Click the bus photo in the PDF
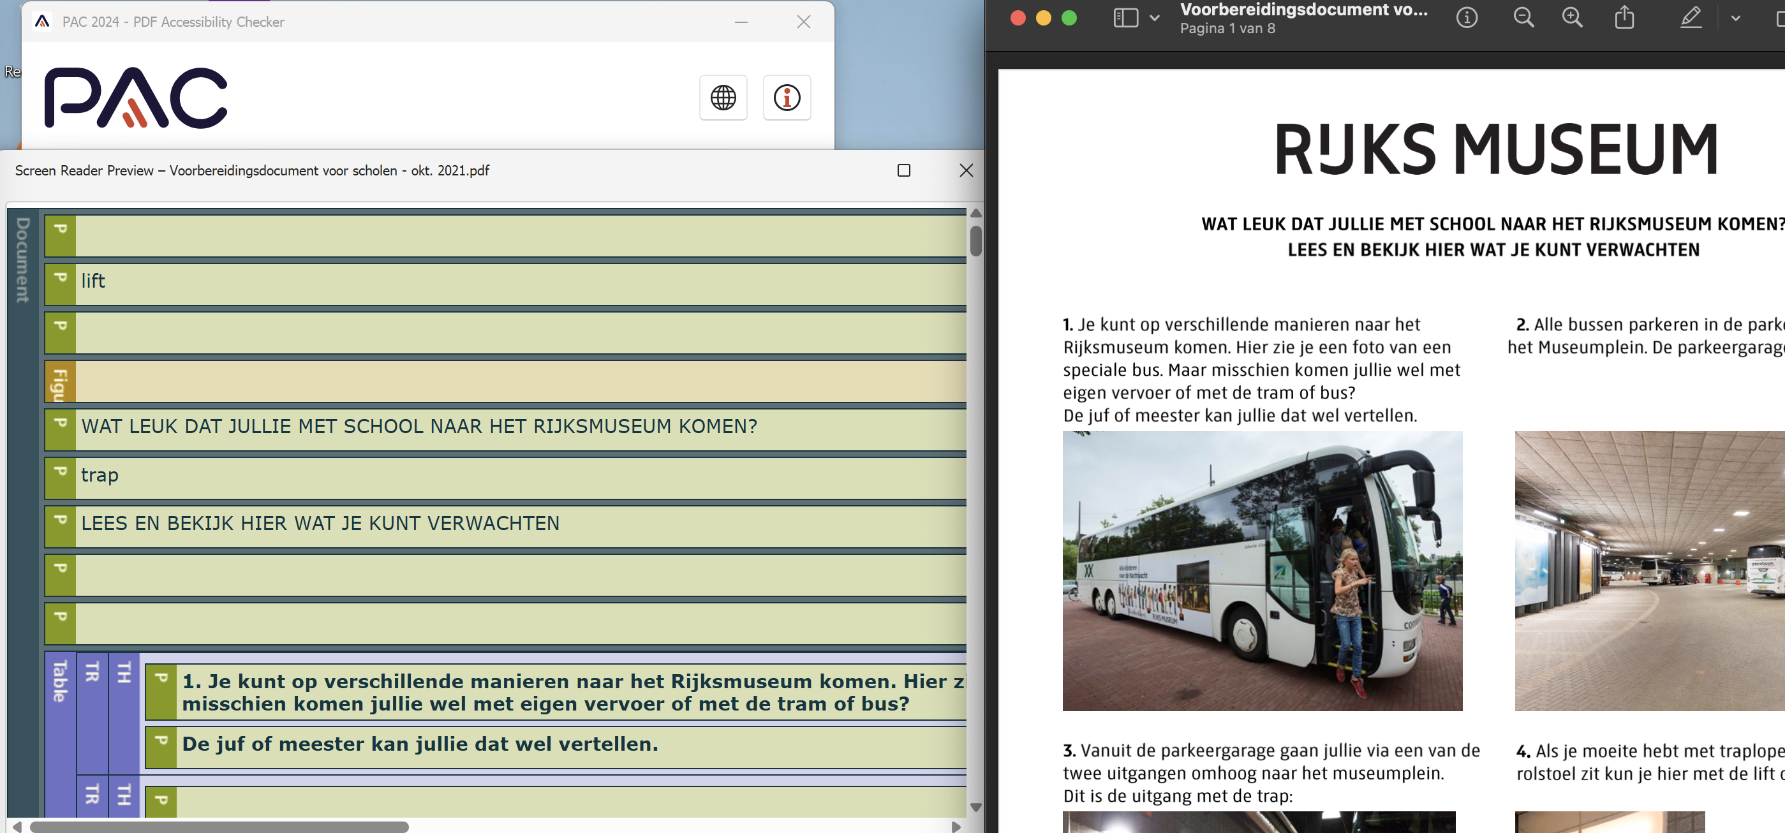The height and width of the screenshot is (833, 1785). point(1262,570)
